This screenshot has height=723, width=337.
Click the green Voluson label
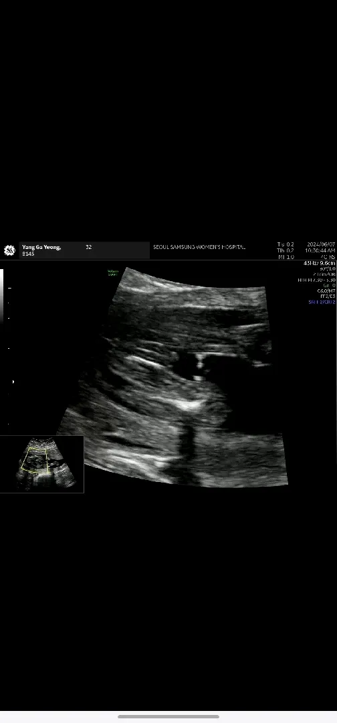coord(112,272)
